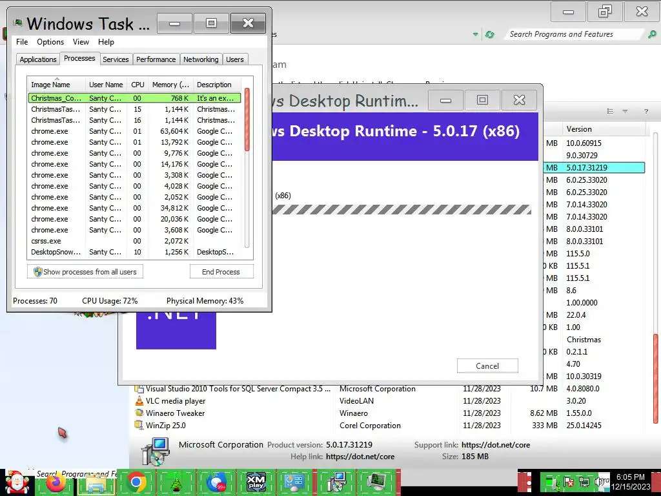Cancel the Desktop Runtime uninstall

point(487,366)
